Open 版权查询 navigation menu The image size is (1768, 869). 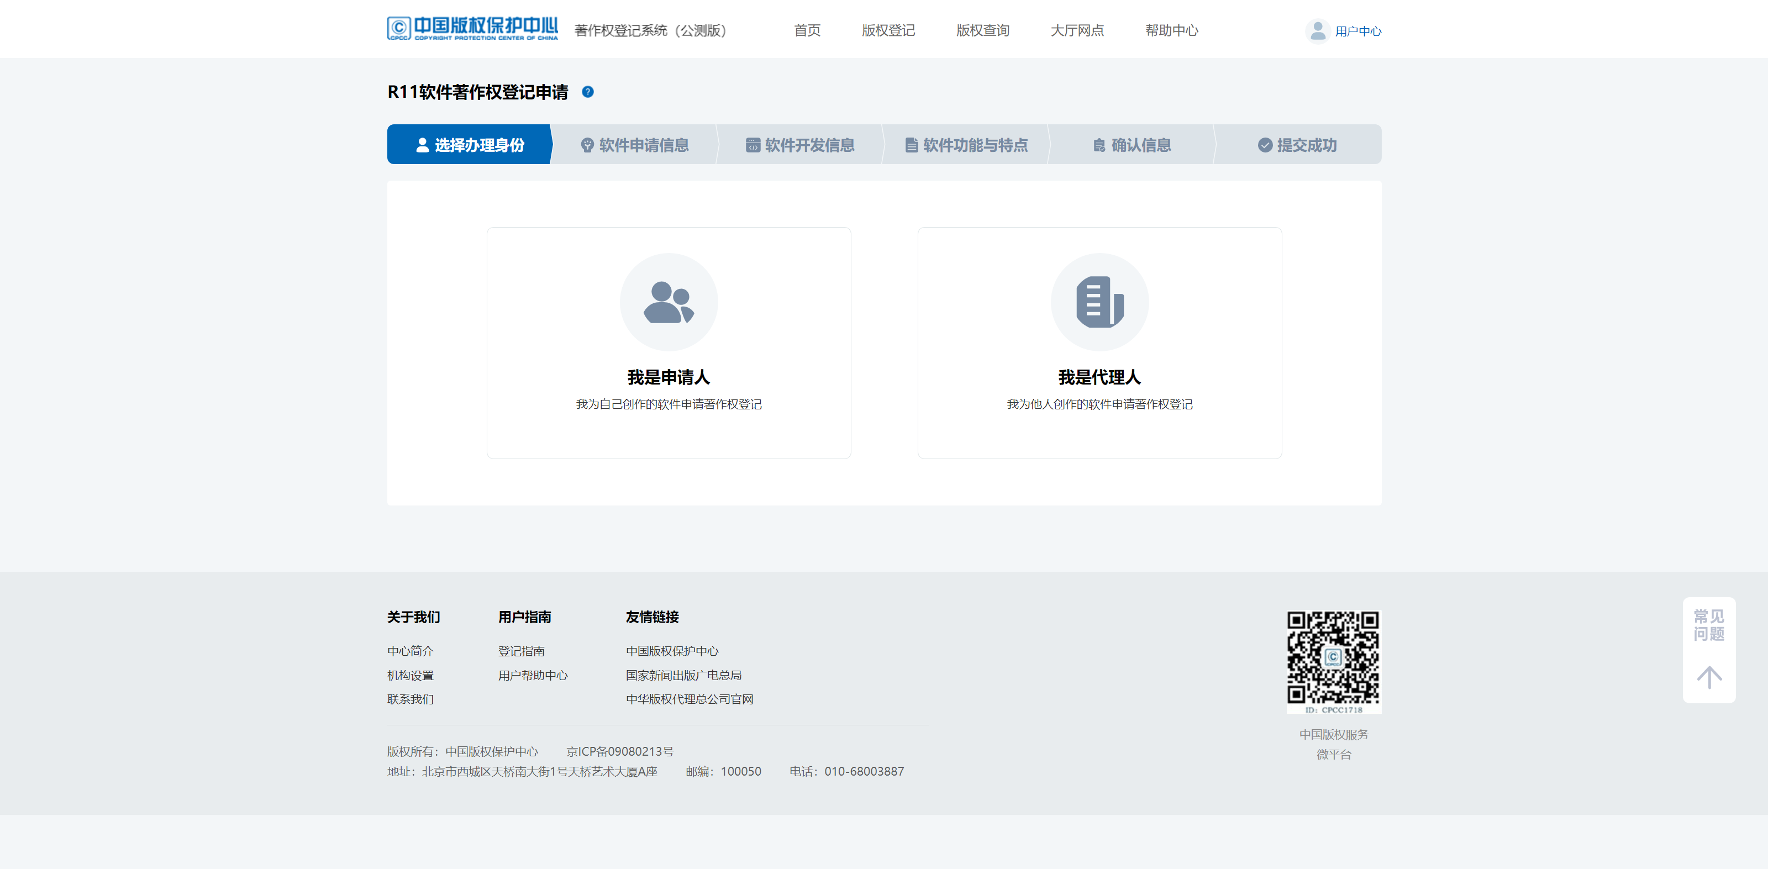coord(983,30)
